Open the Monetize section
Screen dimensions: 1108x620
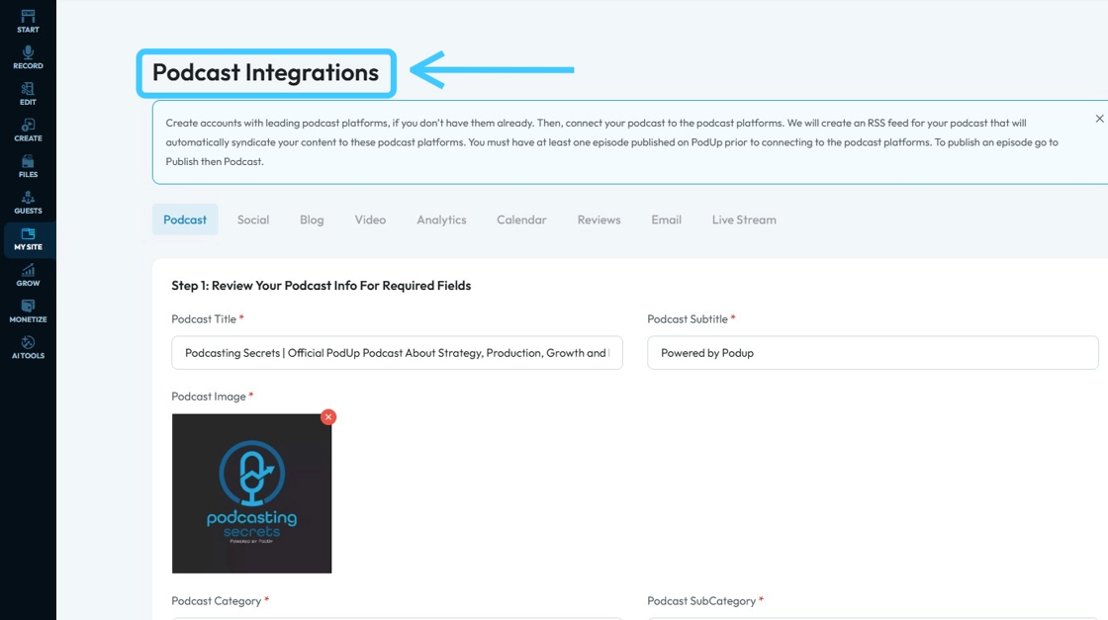coord(28,311)
